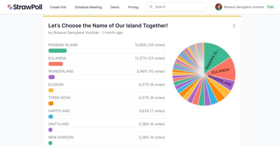Open the Create Poll menu item
280x146 pixels.
click(58, 7)
